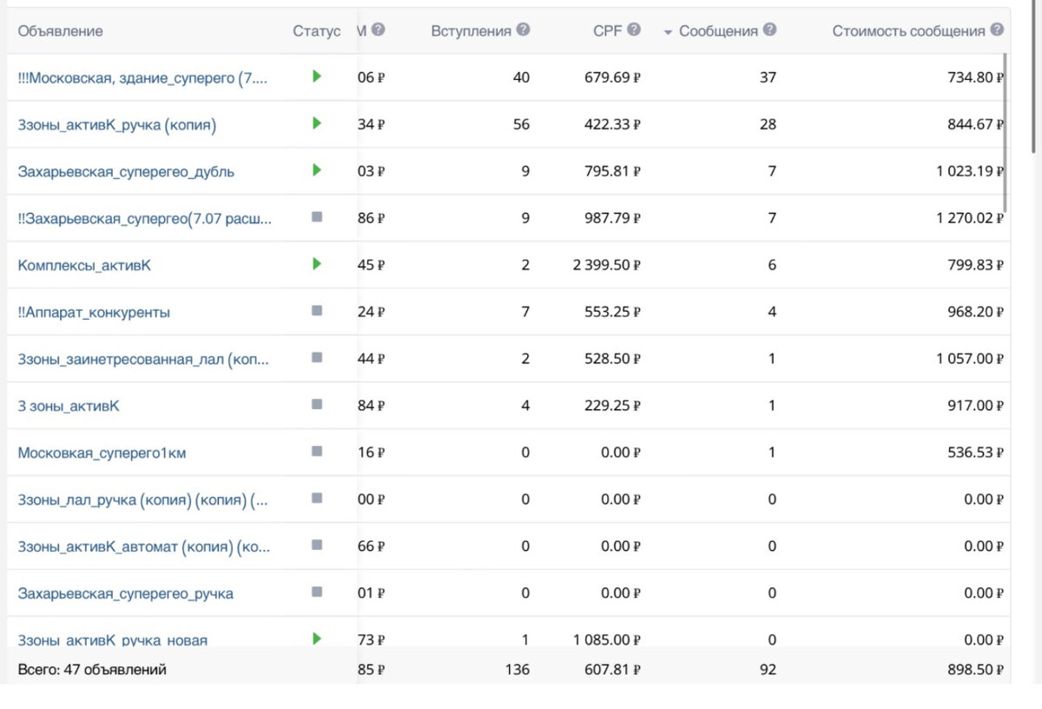Click stopped status icon for !!Аппарат_конкуренты
1042x709 pixels.
click(317, 310)
